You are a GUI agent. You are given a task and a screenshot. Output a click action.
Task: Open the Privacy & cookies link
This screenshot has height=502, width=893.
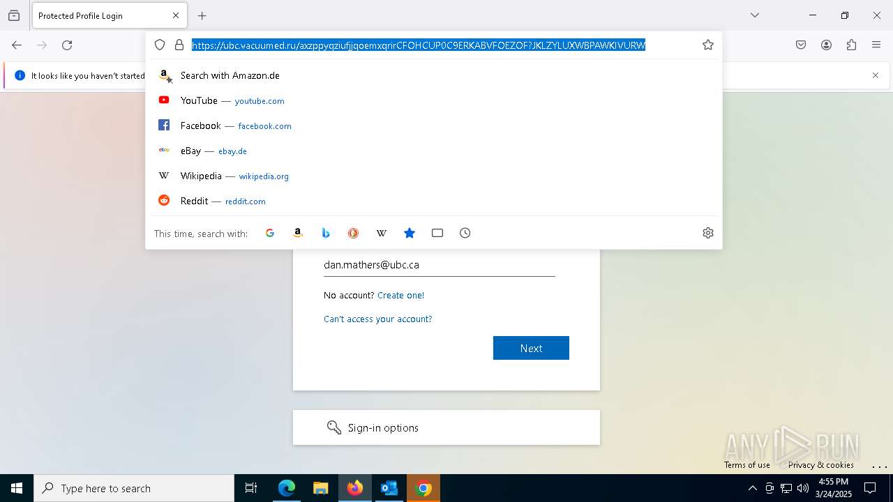(821, 465)
